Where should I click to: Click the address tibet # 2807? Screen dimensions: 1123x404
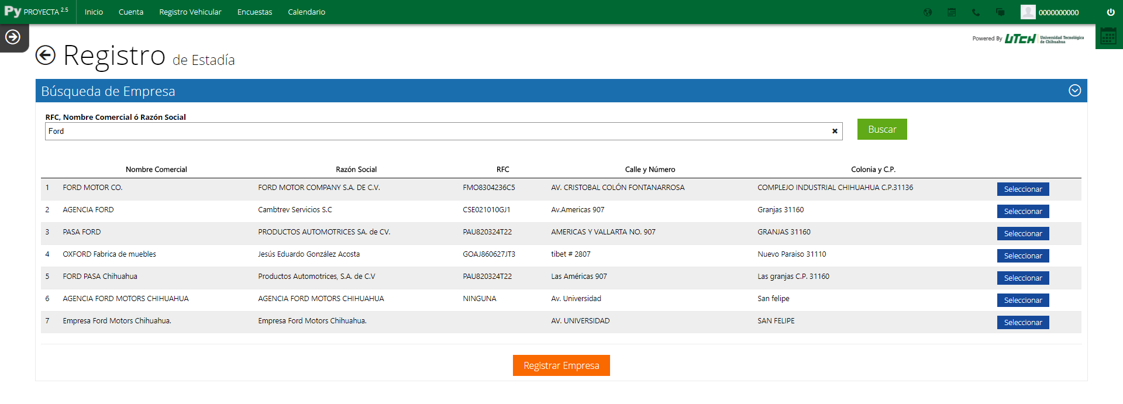[x=571, y=254]
